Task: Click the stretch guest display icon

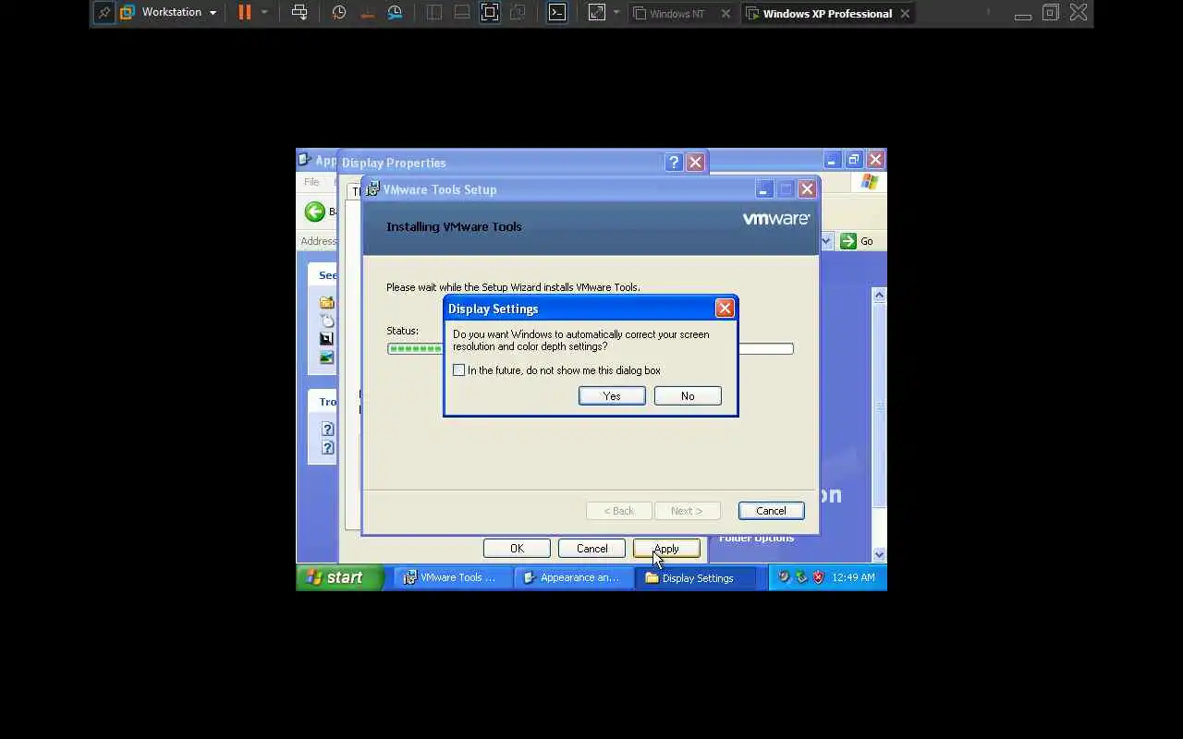Action: (x=596, y=13)
